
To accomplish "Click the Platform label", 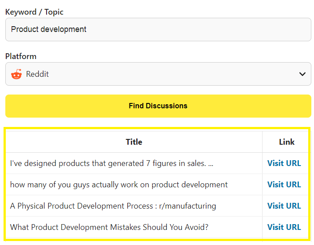I will [21, 56].
